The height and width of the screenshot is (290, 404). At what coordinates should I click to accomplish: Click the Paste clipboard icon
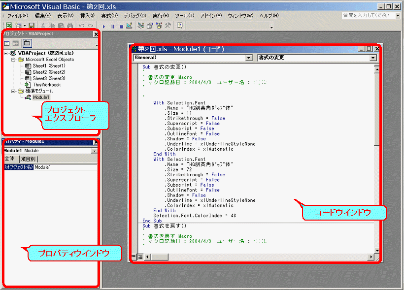(61, 25)
